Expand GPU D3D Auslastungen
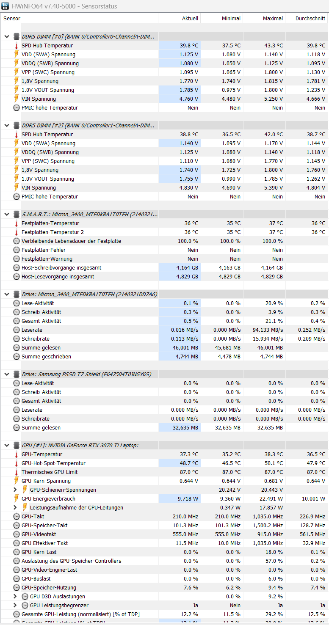This screenshot has height=625, width=329. [x=16, y=596]
